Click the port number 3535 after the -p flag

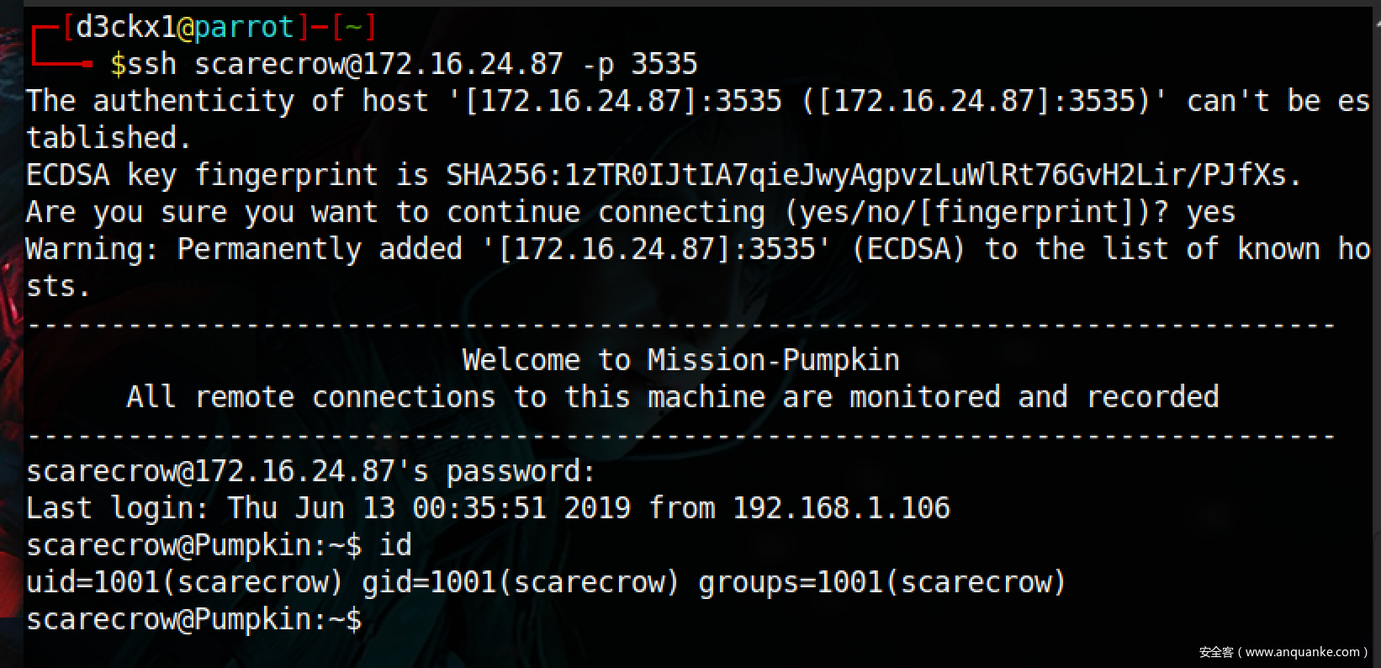click(x=664, y=64)
